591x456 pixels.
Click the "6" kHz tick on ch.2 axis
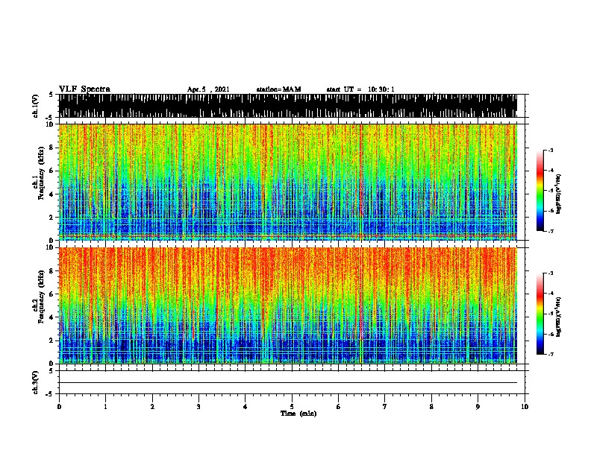tap(52, 294)
